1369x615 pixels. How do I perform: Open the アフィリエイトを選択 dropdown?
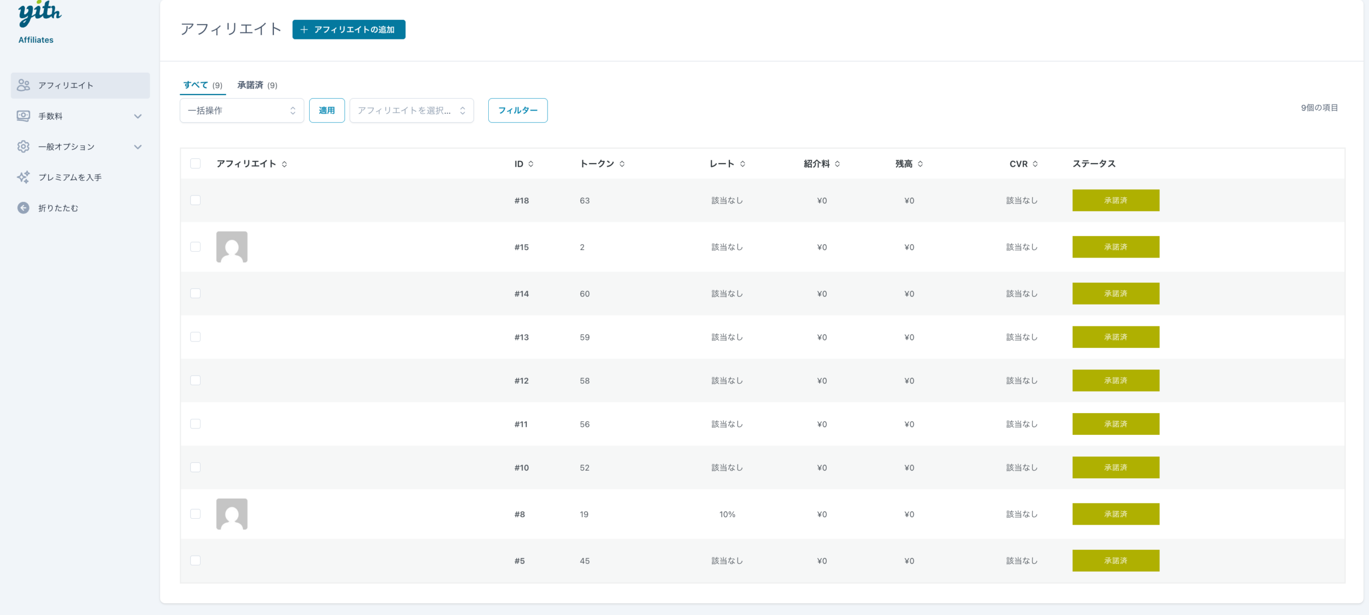pyautogui.click(x=411, y=111)
